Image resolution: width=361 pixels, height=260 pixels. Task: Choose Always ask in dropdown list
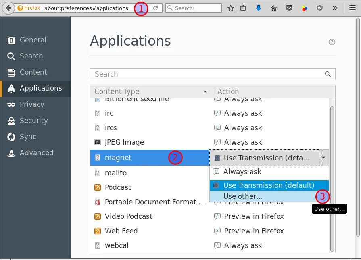pyautogui.click(x=269, y=172)
